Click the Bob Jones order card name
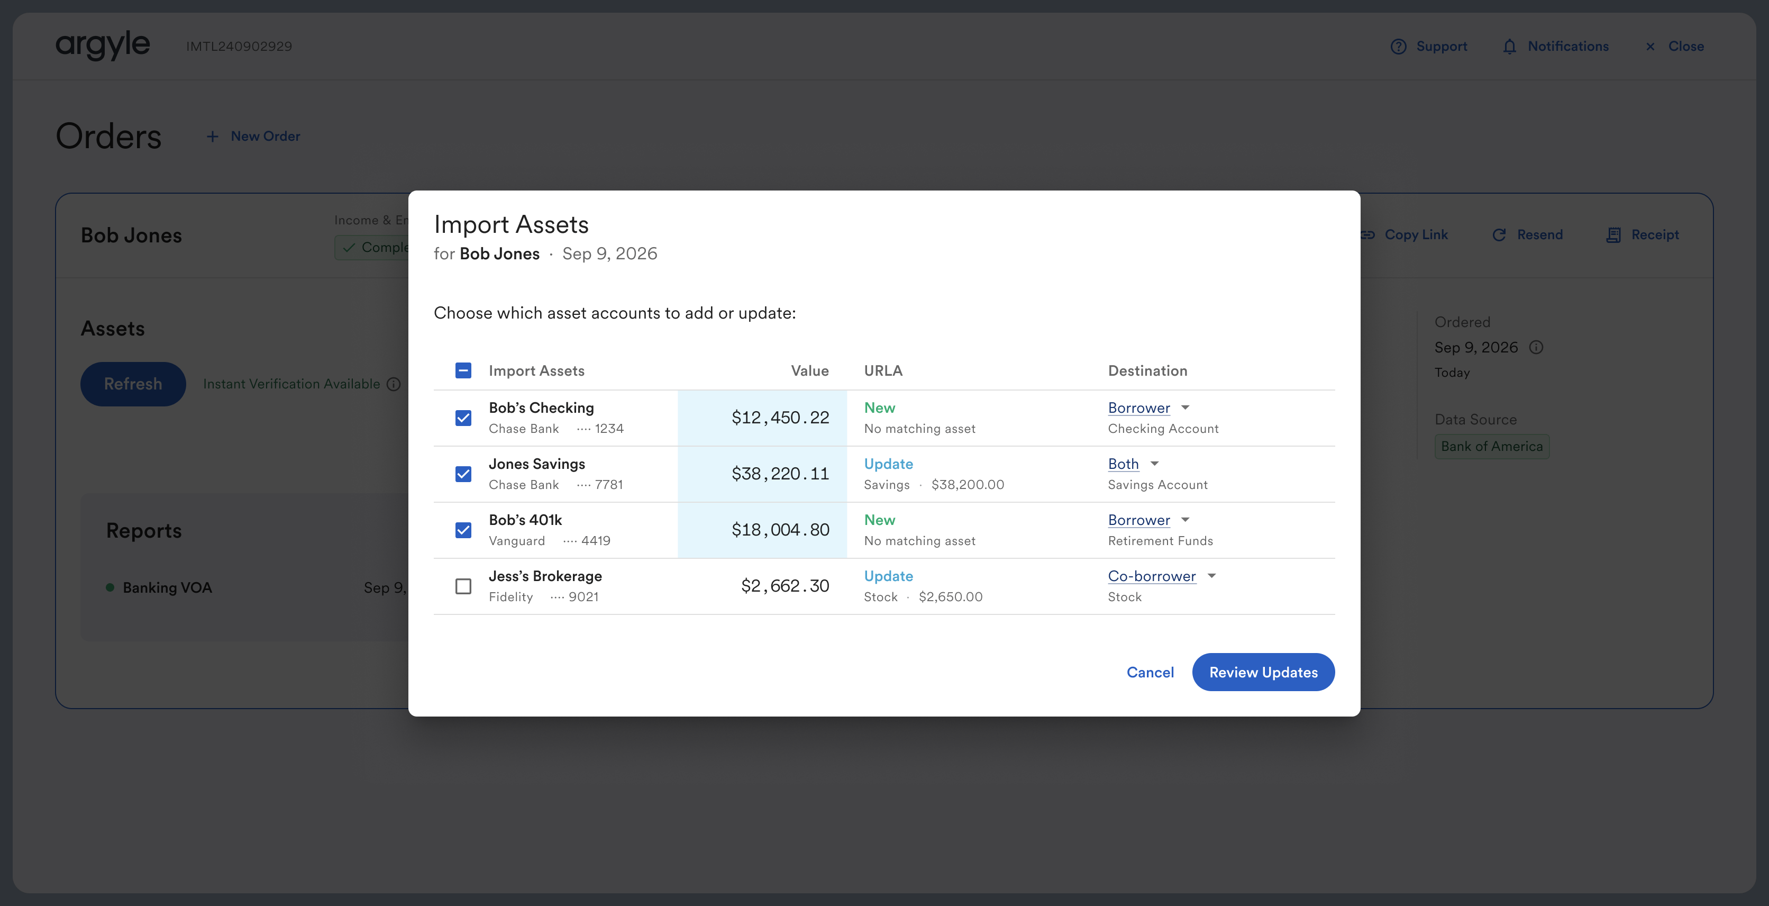 click(x=131, y=235)
